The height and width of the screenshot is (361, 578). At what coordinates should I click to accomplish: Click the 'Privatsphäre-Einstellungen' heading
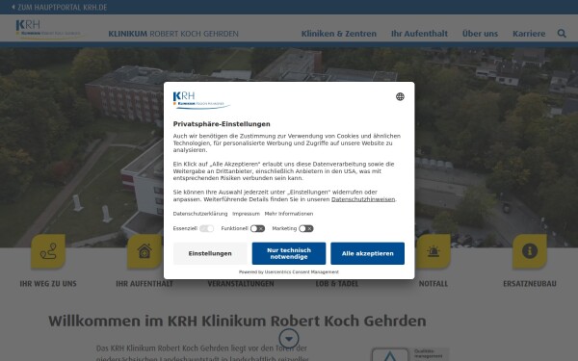coord(222,124)
